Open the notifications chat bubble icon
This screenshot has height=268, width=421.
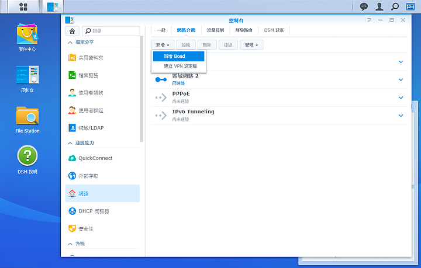click(x=364, y=6)
